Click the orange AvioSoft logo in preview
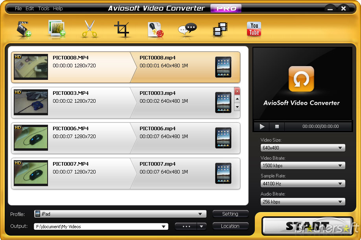This screenshot has height=240, width=361. tap(301, 79)
